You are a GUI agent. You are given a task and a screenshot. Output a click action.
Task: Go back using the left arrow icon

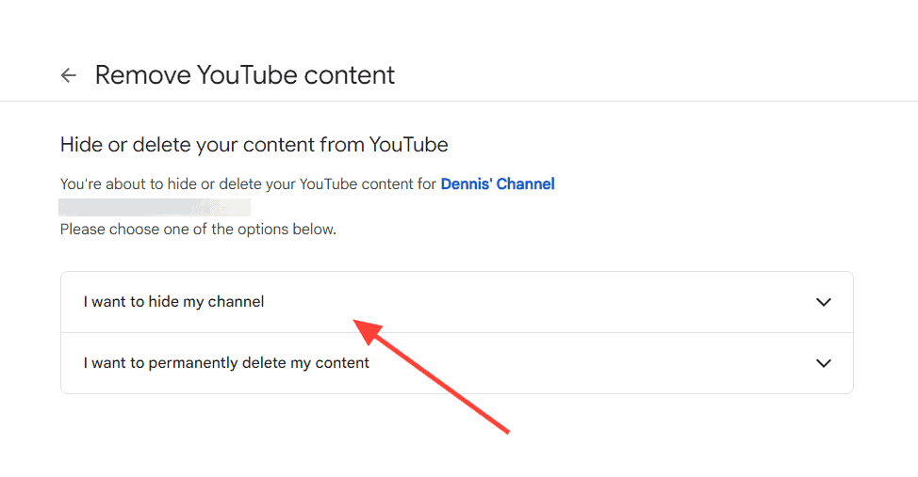point(69,75)
